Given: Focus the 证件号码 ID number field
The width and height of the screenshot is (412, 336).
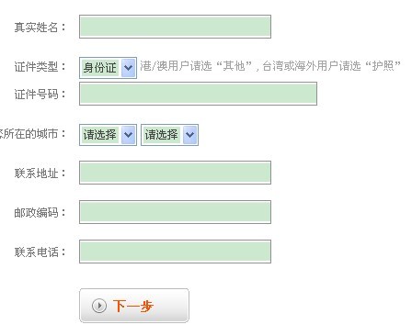Looking at the screenshot, I should (x=198, y=94).
